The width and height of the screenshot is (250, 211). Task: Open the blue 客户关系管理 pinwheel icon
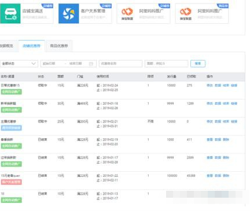(x=69, y=13)
